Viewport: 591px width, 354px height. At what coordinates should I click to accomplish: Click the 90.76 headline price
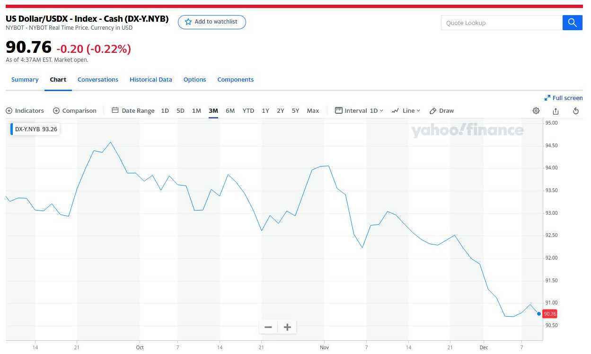pos(28,47)
